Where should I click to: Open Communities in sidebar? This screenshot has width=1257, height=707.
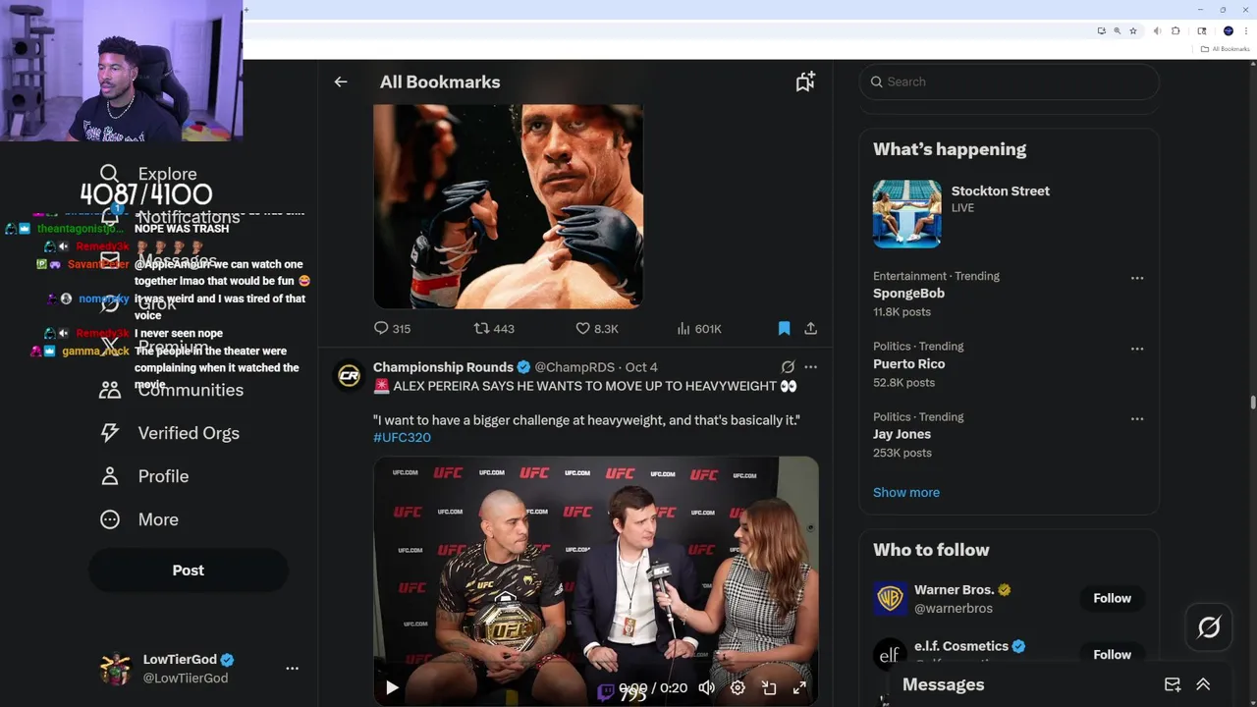172,391
